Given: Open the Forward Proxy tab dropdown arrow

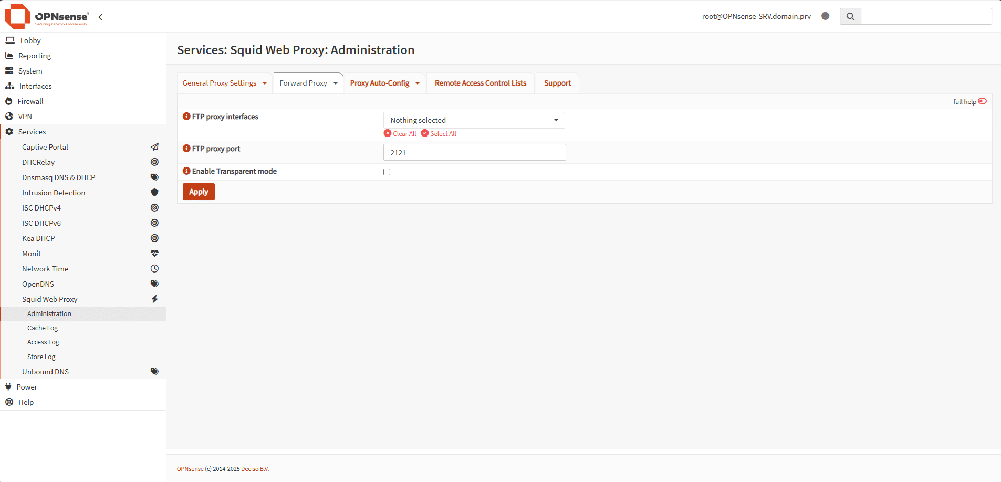Looking at the screenshot, I should tap(336, 83).
